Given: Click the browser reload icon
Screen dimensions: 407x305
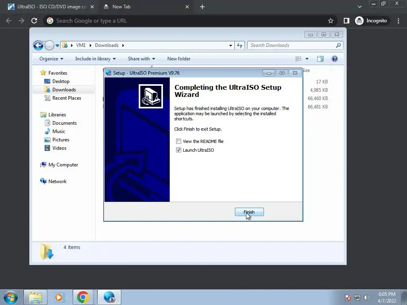Looking at the screenshot, I should tap(34, 21).
